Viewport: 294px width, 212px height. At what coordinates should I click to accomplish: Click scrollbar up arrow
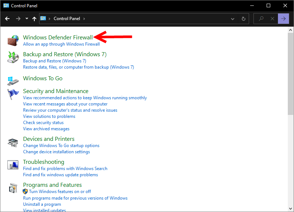pos(290,30)
